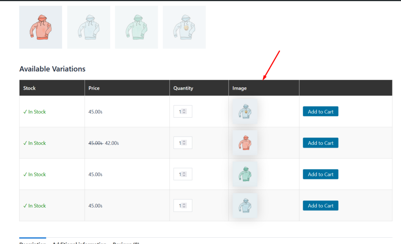Focus the quantity field in the green hoodie row
Screen dimensions: 401x244
coord(180,174)
